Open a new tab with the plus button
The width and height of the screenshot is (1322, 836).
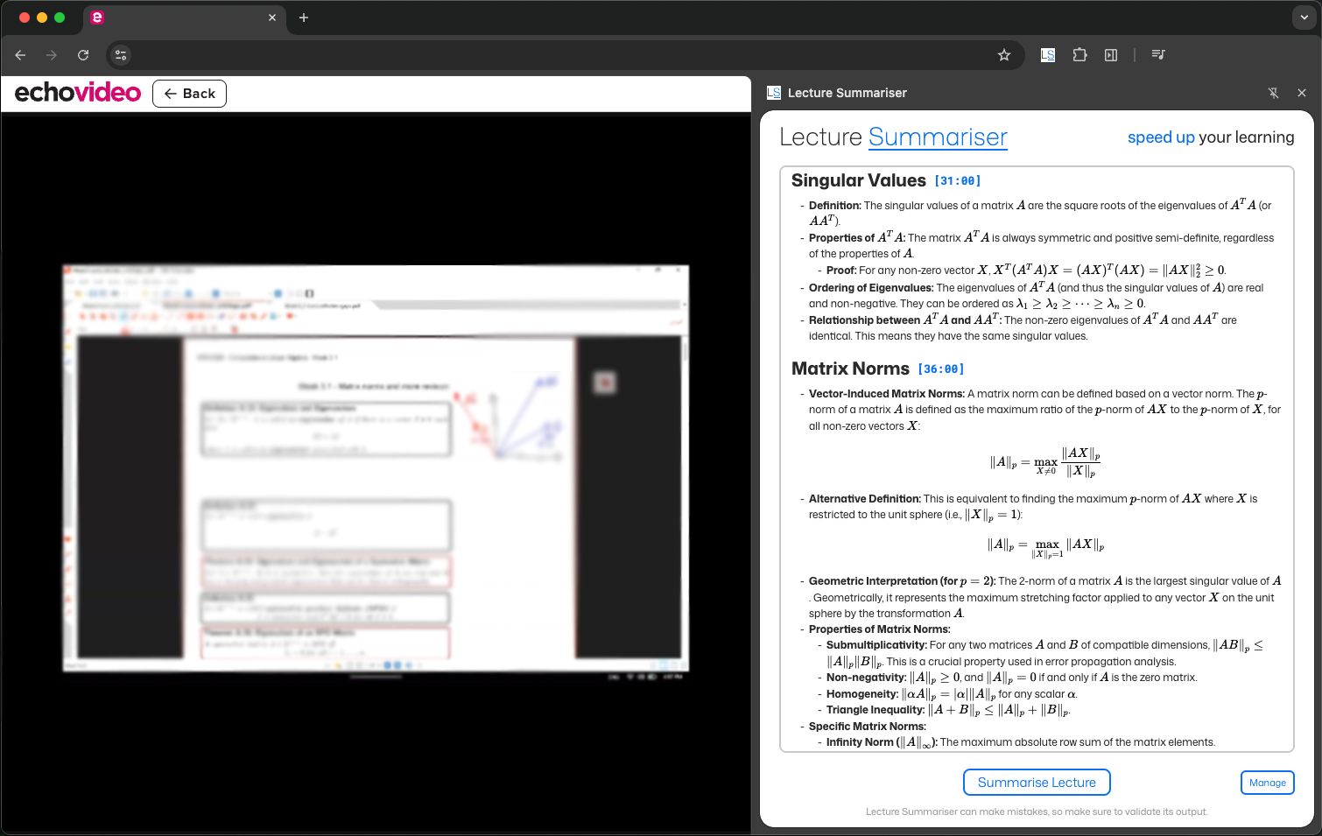tap(304, 18)
